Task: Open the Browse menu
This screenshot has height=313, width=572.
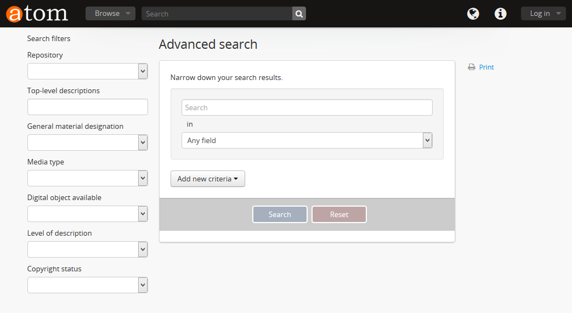Action: (x=110, y=14)
